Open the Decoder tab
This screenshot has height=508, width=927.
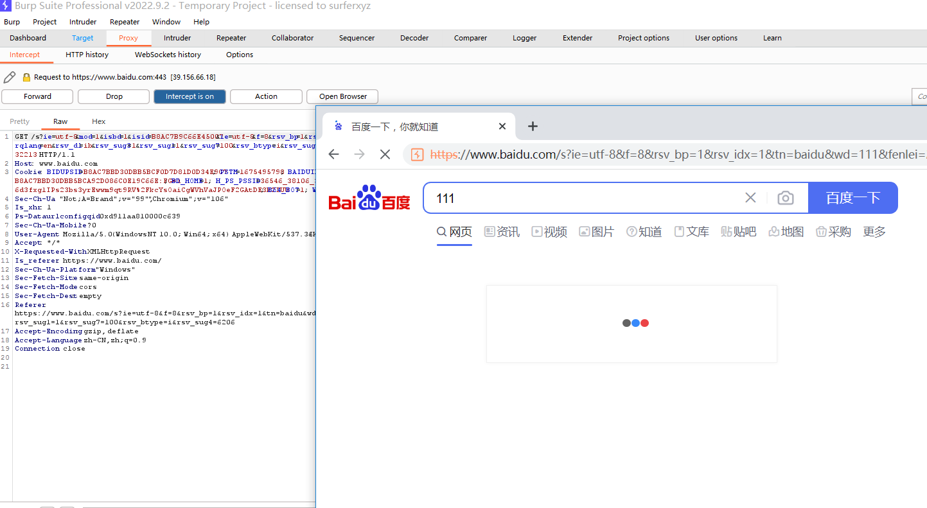pos(414,38)
